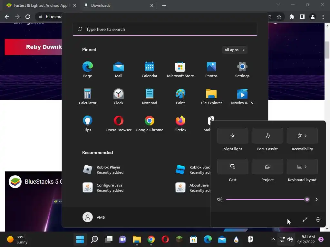The image size is (330, 247).
Task: Open Chrome extensions puzzle icon
Action: (x=292, y=17)
